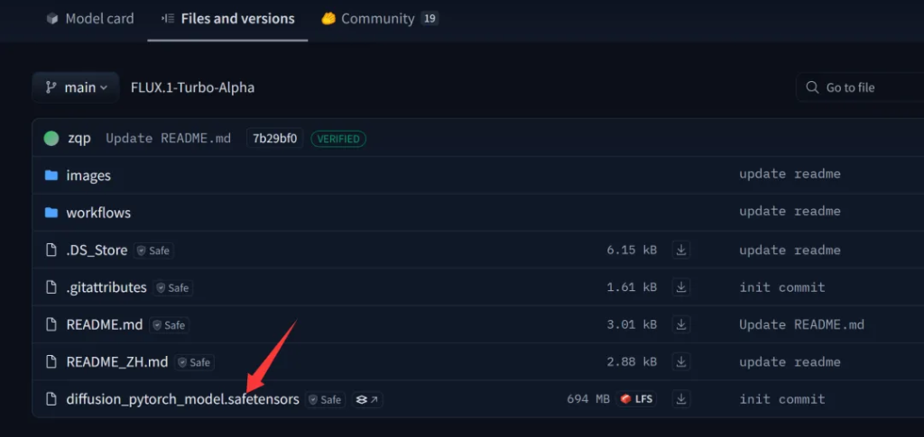This screenshot has height=437, width=924.
Task: Download the .gitattributes file
Action: point(681,287)
